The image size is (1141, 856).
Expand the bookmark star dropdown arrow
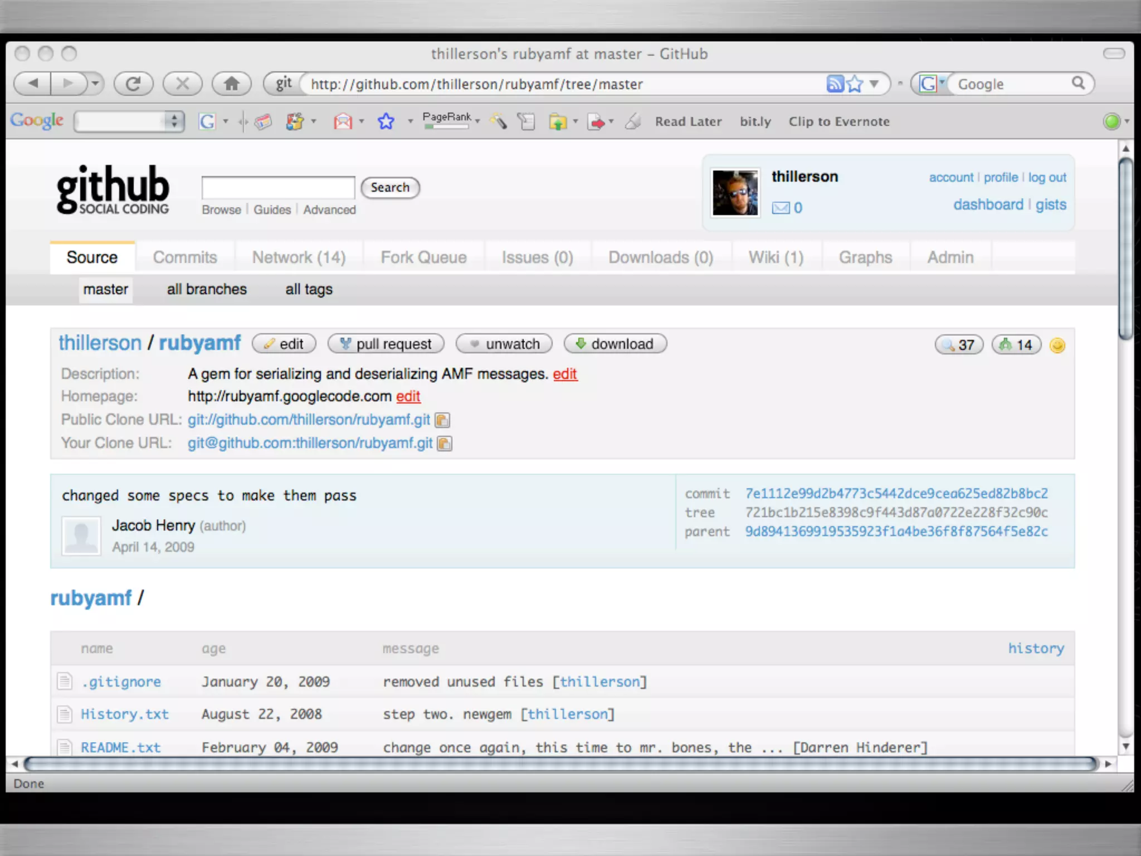click(x=410, y=121)
